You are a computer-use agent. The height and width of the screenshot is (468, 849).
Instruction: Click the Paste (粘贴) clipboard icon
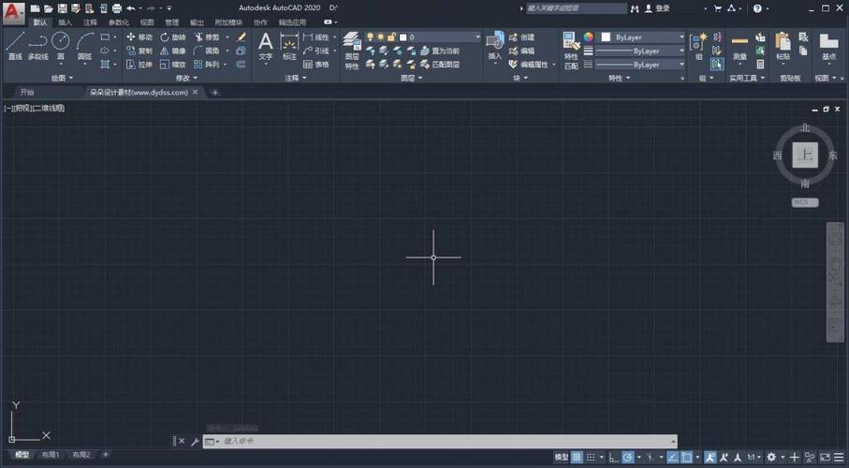[x=783, y=45]
